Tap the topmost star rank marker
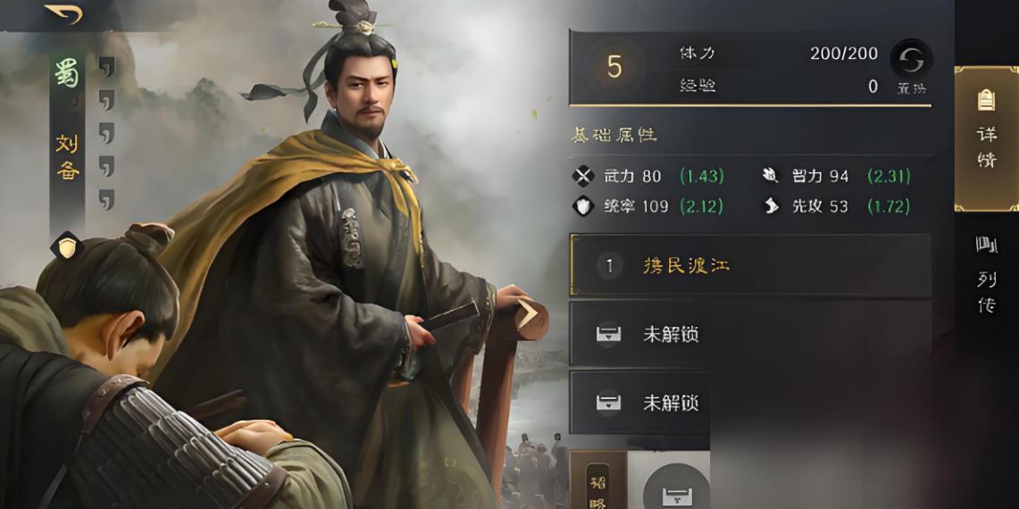Screen dimensions: 1019x509 [x=106, y=66]
